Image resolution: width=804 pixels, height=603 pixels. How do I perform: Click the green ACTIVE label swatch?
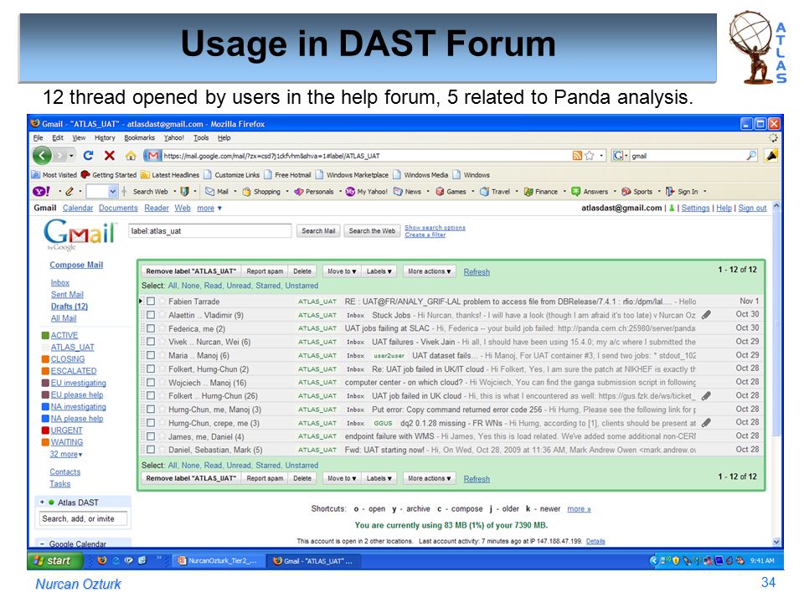click(45, 335)
